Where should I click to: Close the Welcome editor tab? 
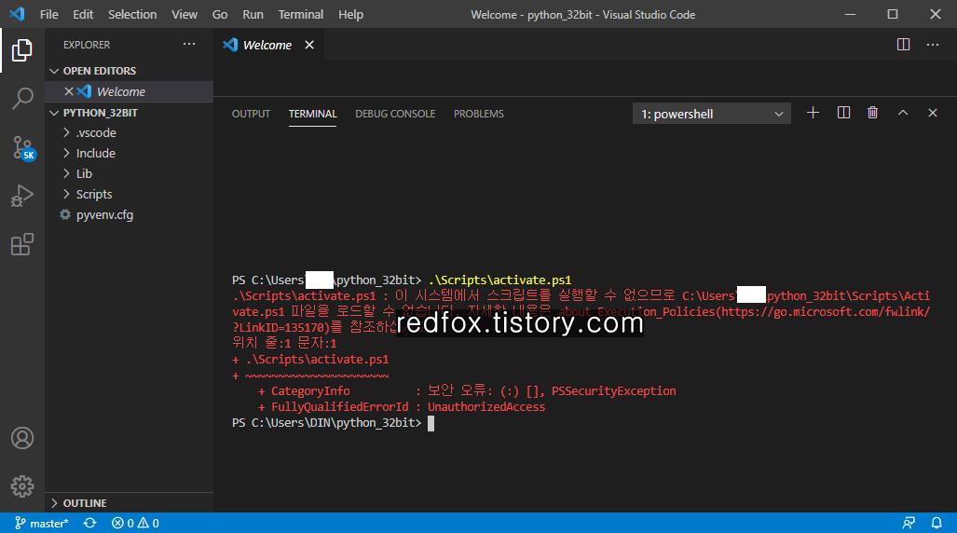tap(309, 45)
